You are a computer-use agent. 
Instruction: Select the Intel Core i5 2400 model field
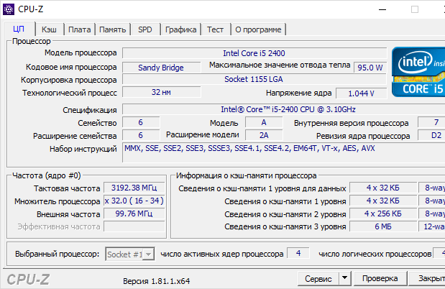coord(254,53)
